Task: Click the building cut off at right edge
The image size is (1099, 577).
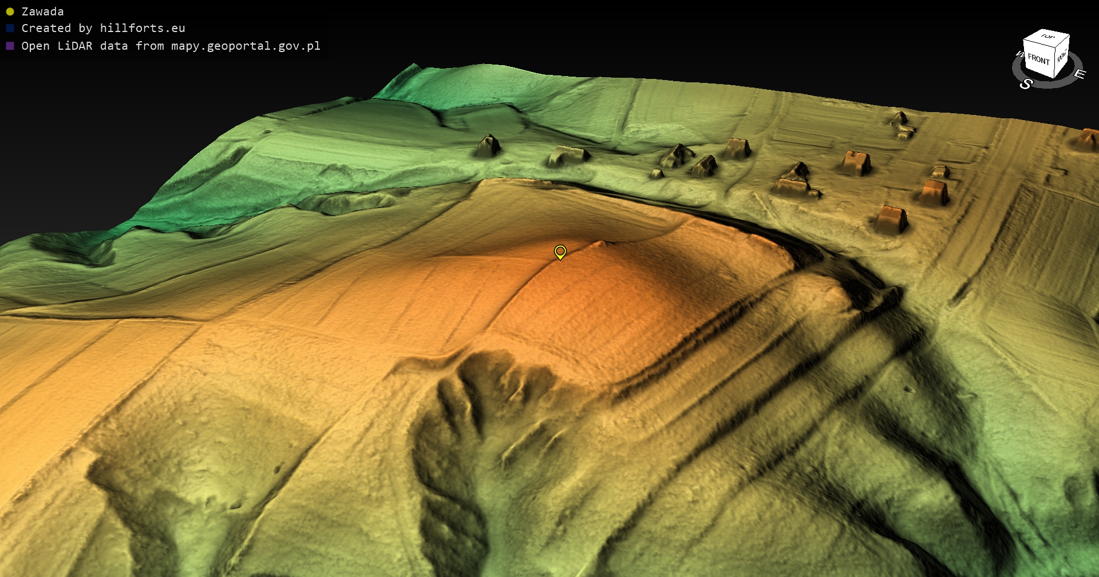Action: pyautogui.click(x=1088, y=140)
